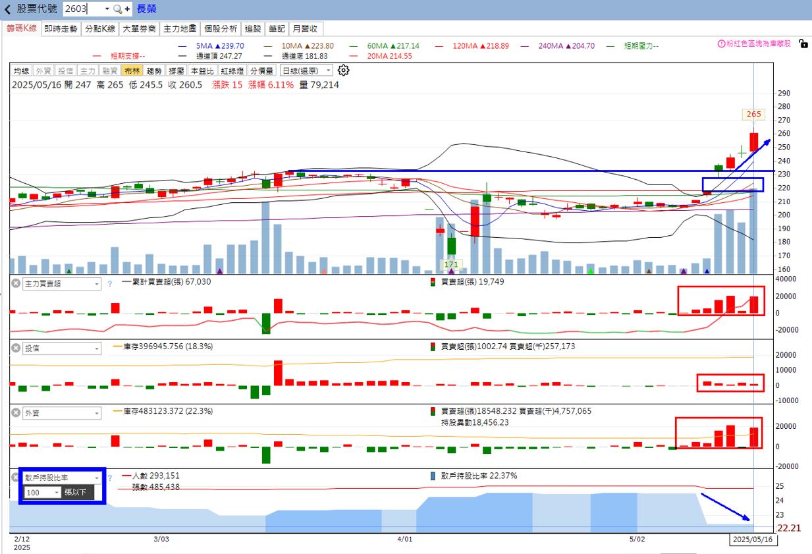Toggle the 投信 overlay button

pyautogui.click(x=65, y=70)
